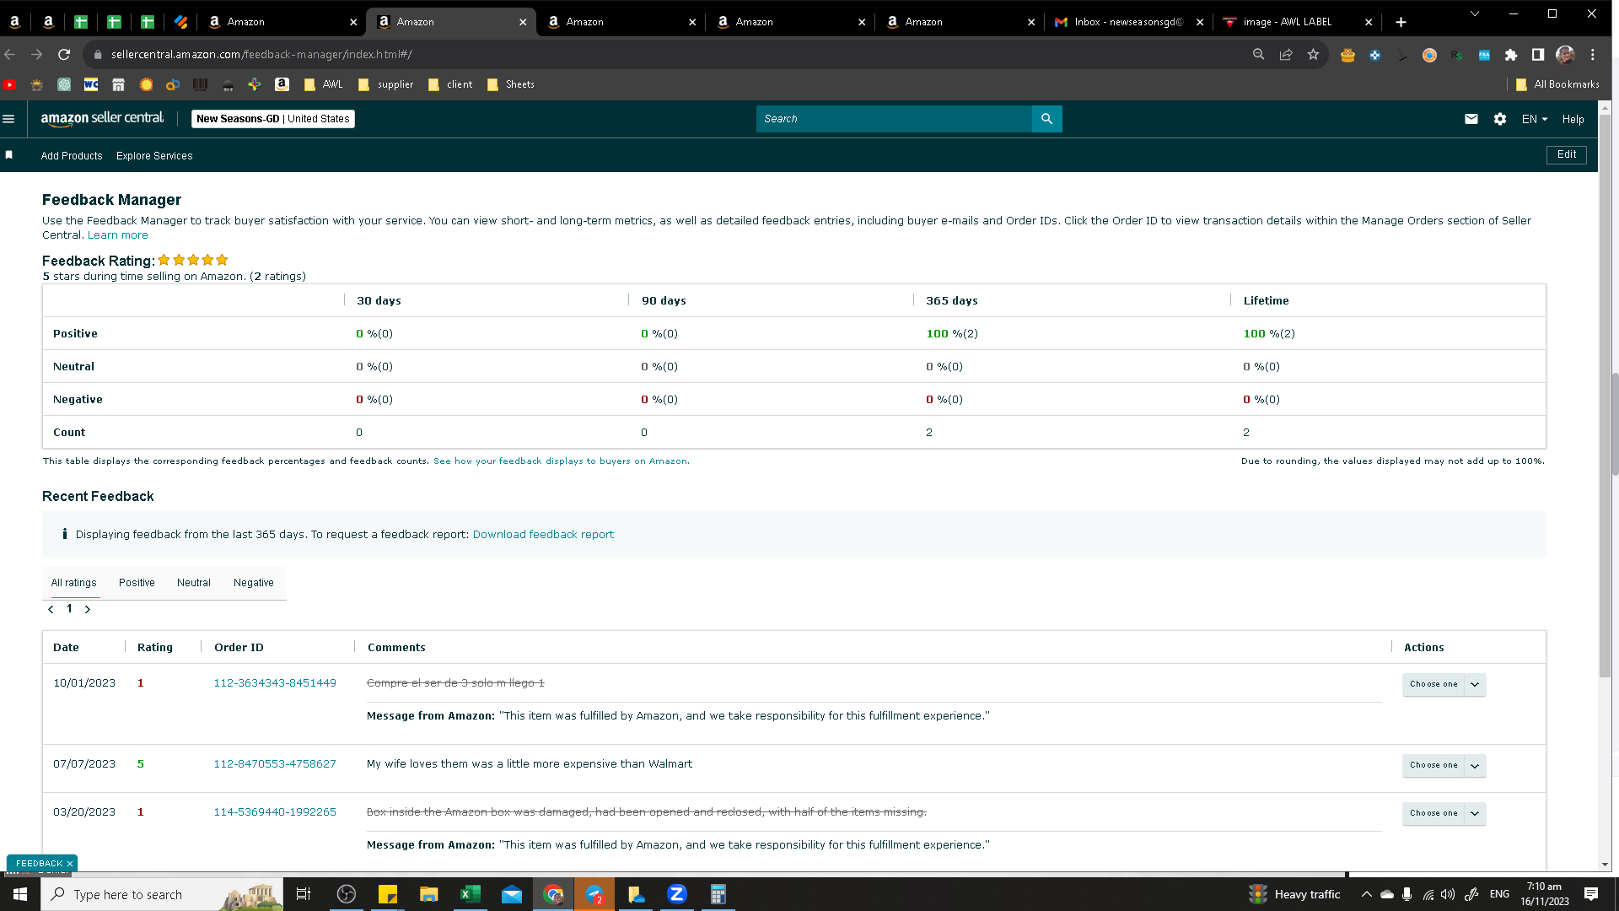The image size is (1619, 911).
Task: Open the notifications action center
Action: click(x=1591, y=894)
